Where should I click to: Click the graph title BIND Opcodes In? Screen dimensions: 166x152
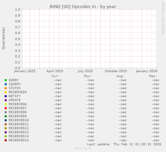tap(83, 7)
